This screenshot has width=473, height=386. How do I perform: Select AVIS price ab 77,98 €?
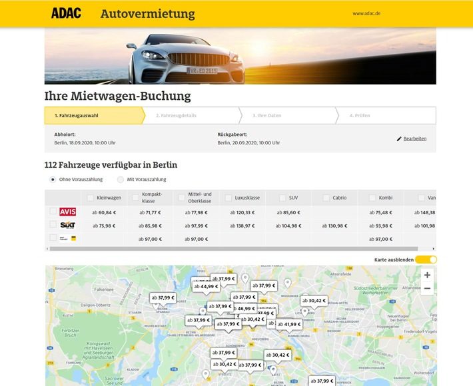(x=197, y=212)
